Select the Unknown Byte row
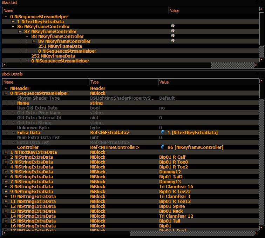The image size is (265, 238). coord(130,128)
